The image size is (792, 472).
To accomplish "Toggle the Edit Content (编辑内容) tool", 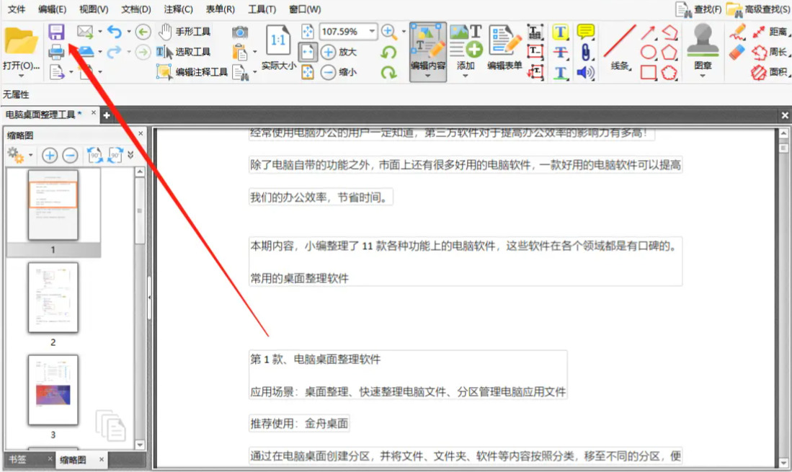I will pos(428,51).
